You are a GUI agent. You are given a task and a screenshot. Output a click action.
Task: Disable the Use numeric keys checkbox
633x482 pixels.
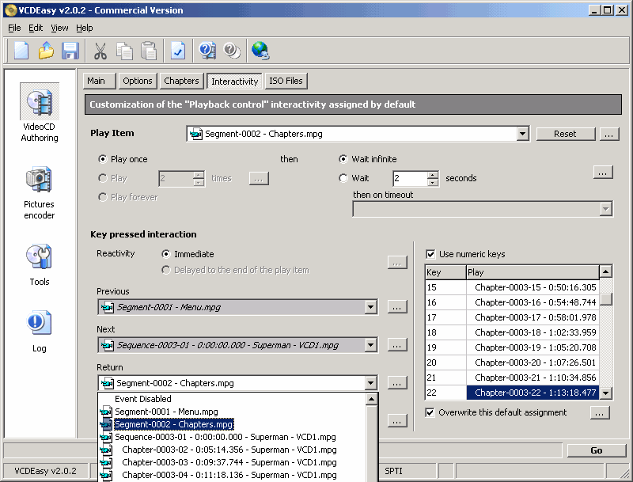coord(430,254)
